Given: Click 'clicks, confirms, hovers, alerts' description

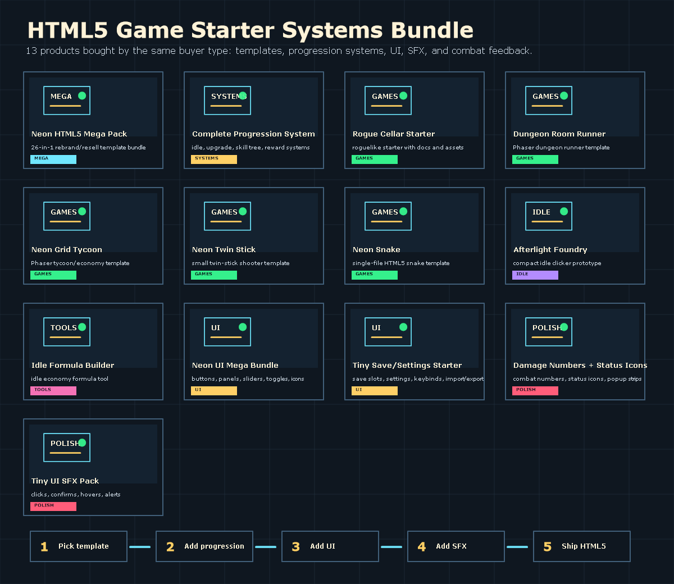Looking at the screenshot, I should pyautogui.click(x=76, y=495).
